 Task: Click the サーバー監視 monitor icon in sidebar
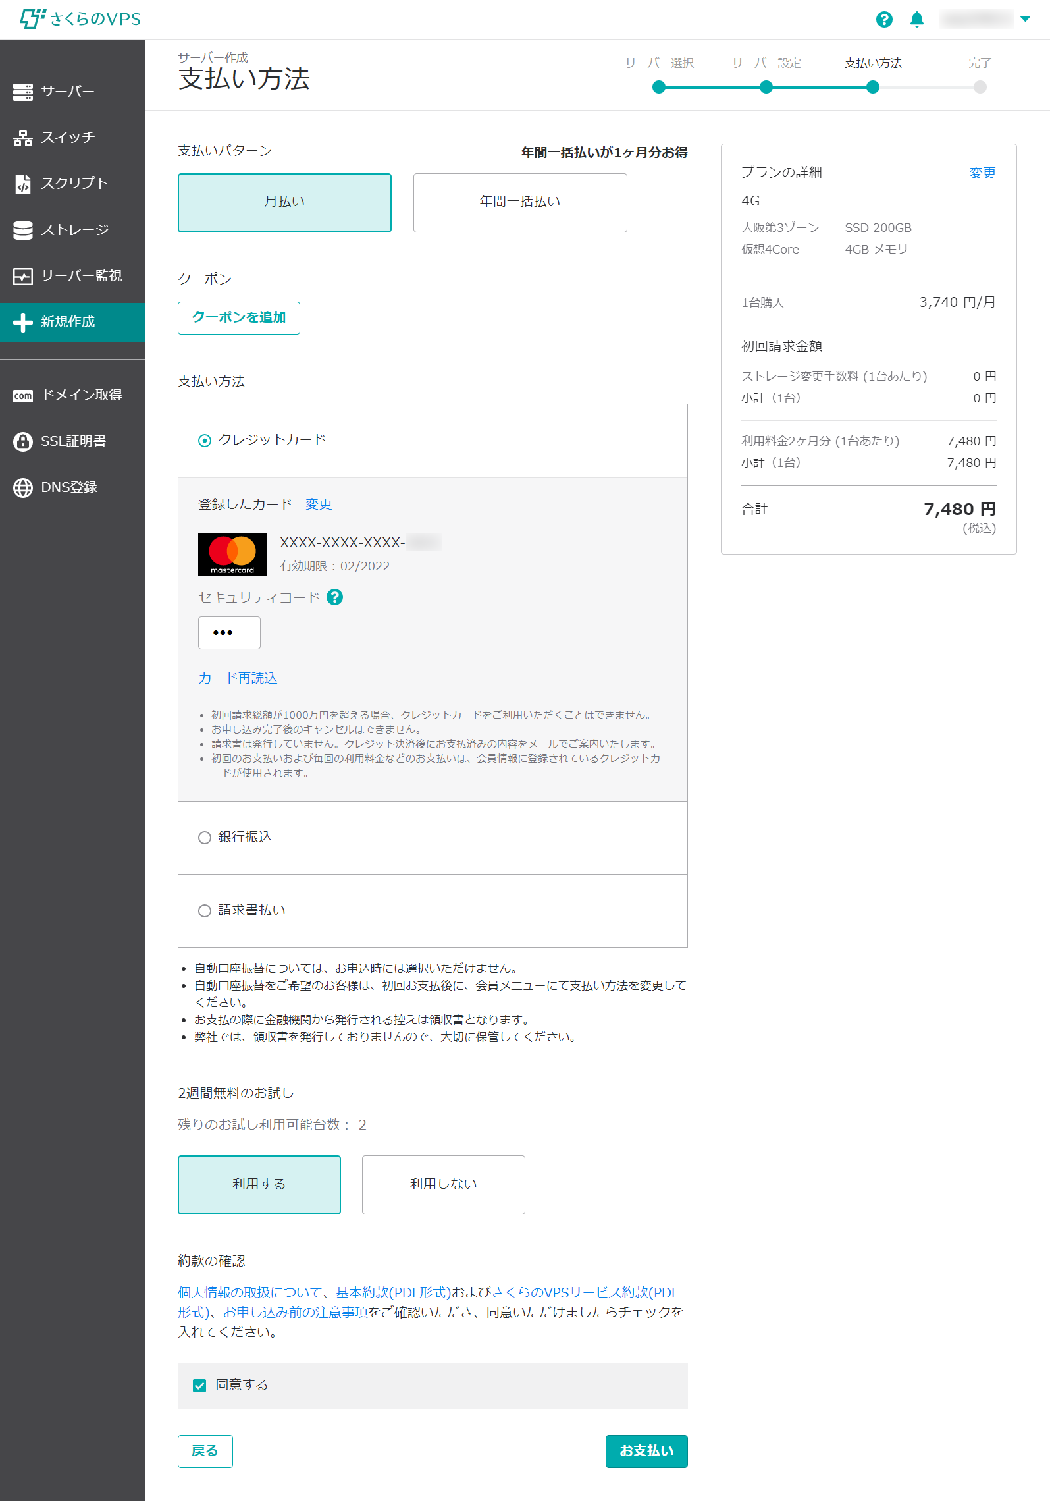(x=23, y=276)
